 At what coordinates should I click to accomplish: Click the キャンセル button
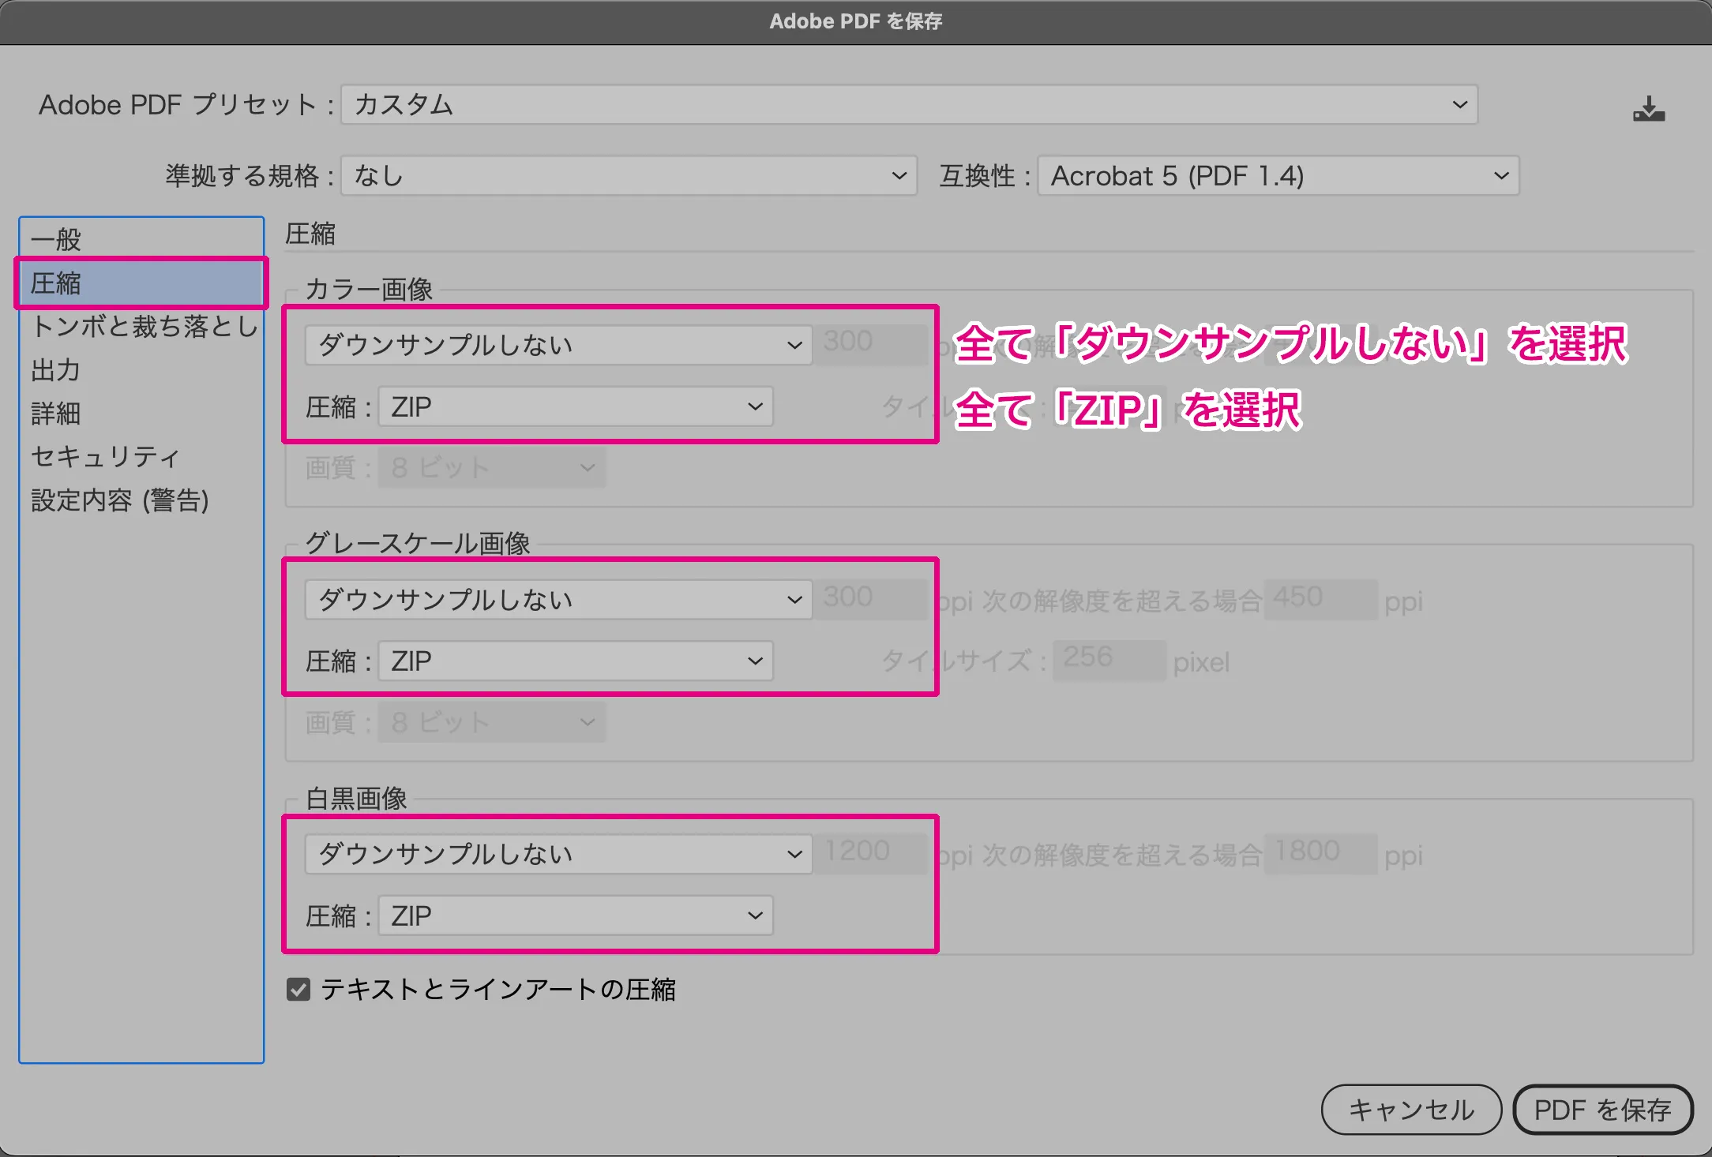1411,1110
